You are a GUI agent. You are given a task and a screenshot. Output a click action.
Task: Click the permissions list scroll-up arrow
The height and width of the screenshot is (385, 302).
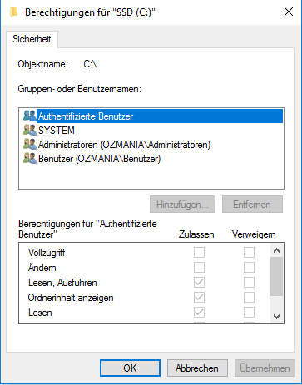point(276,250)
